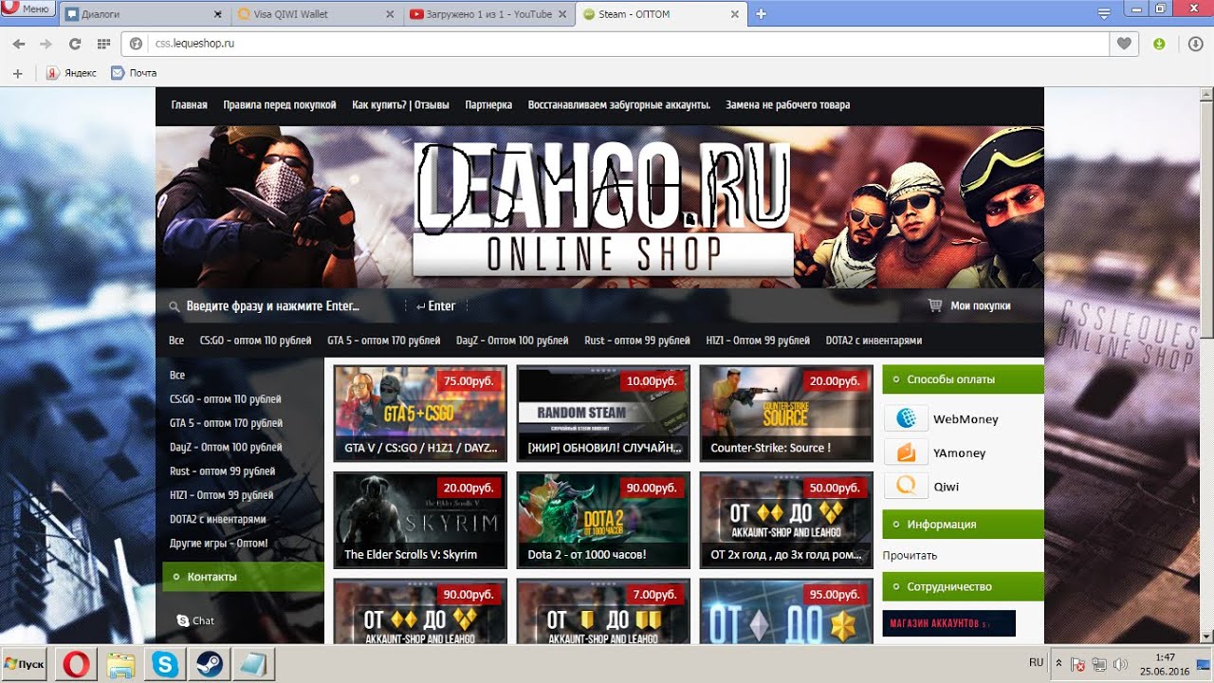Open Opera from the taskbar
The image size is (1214, 683).
(x=77, y=664)
